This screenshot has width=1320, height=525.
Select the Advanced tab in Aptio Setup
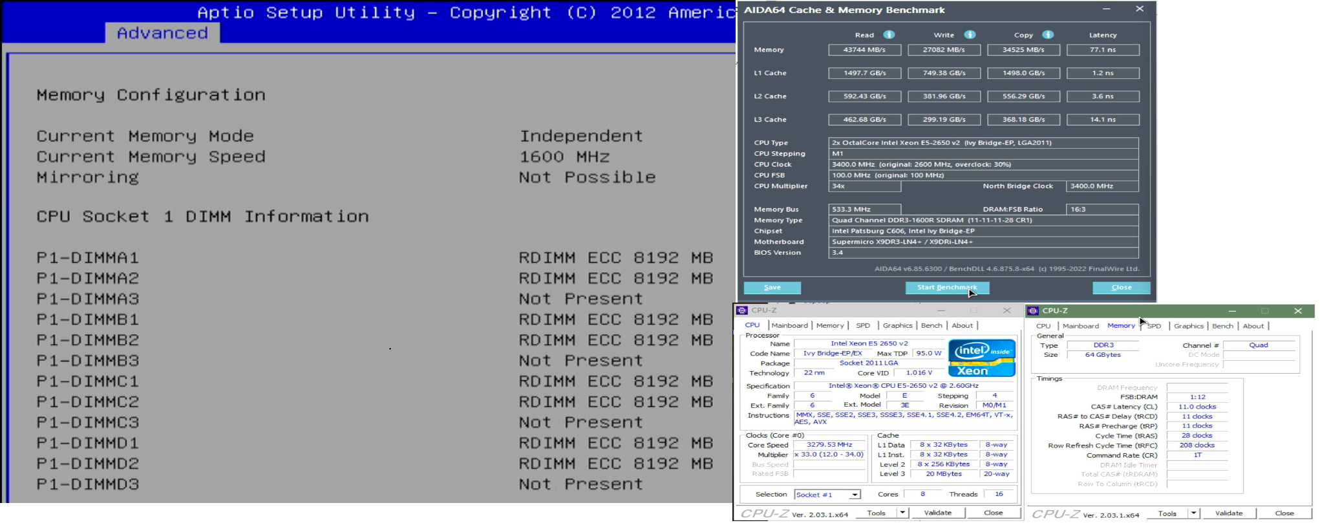[162, 33]
